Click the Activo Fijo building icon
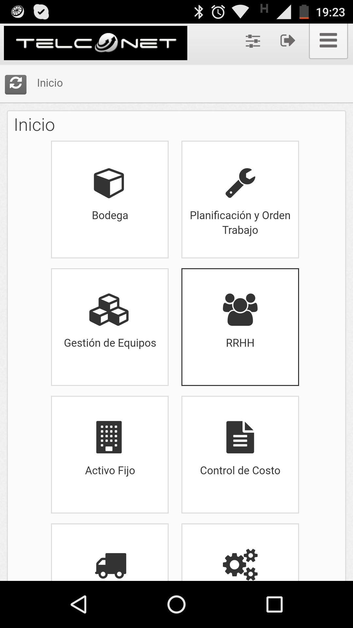Screen dimensions: 353x628 coord(109,437)
